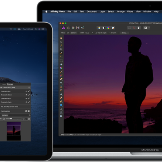Select the Healing bandage tool

(x=61, y=98)
